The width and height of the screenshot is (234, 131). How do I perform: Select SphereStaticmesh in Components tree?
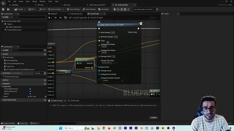(15, 27)
